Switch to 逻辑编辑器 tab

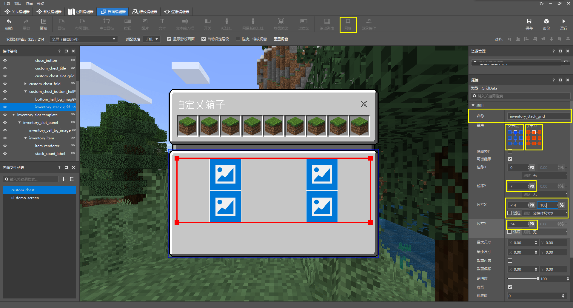pos(177,12)
